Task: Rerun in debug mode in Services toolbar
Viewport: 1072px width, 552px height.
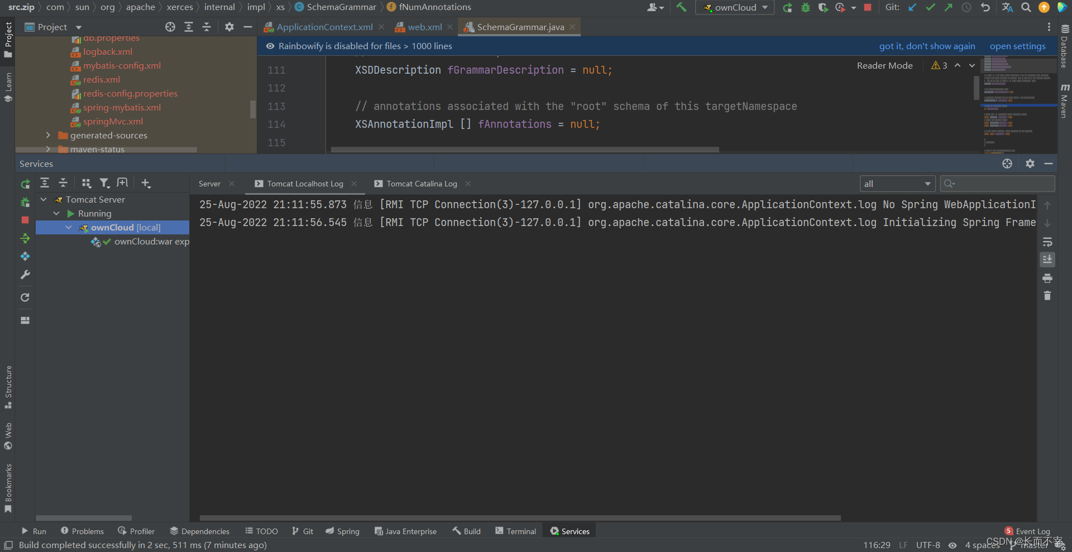Action: (25, 202)
